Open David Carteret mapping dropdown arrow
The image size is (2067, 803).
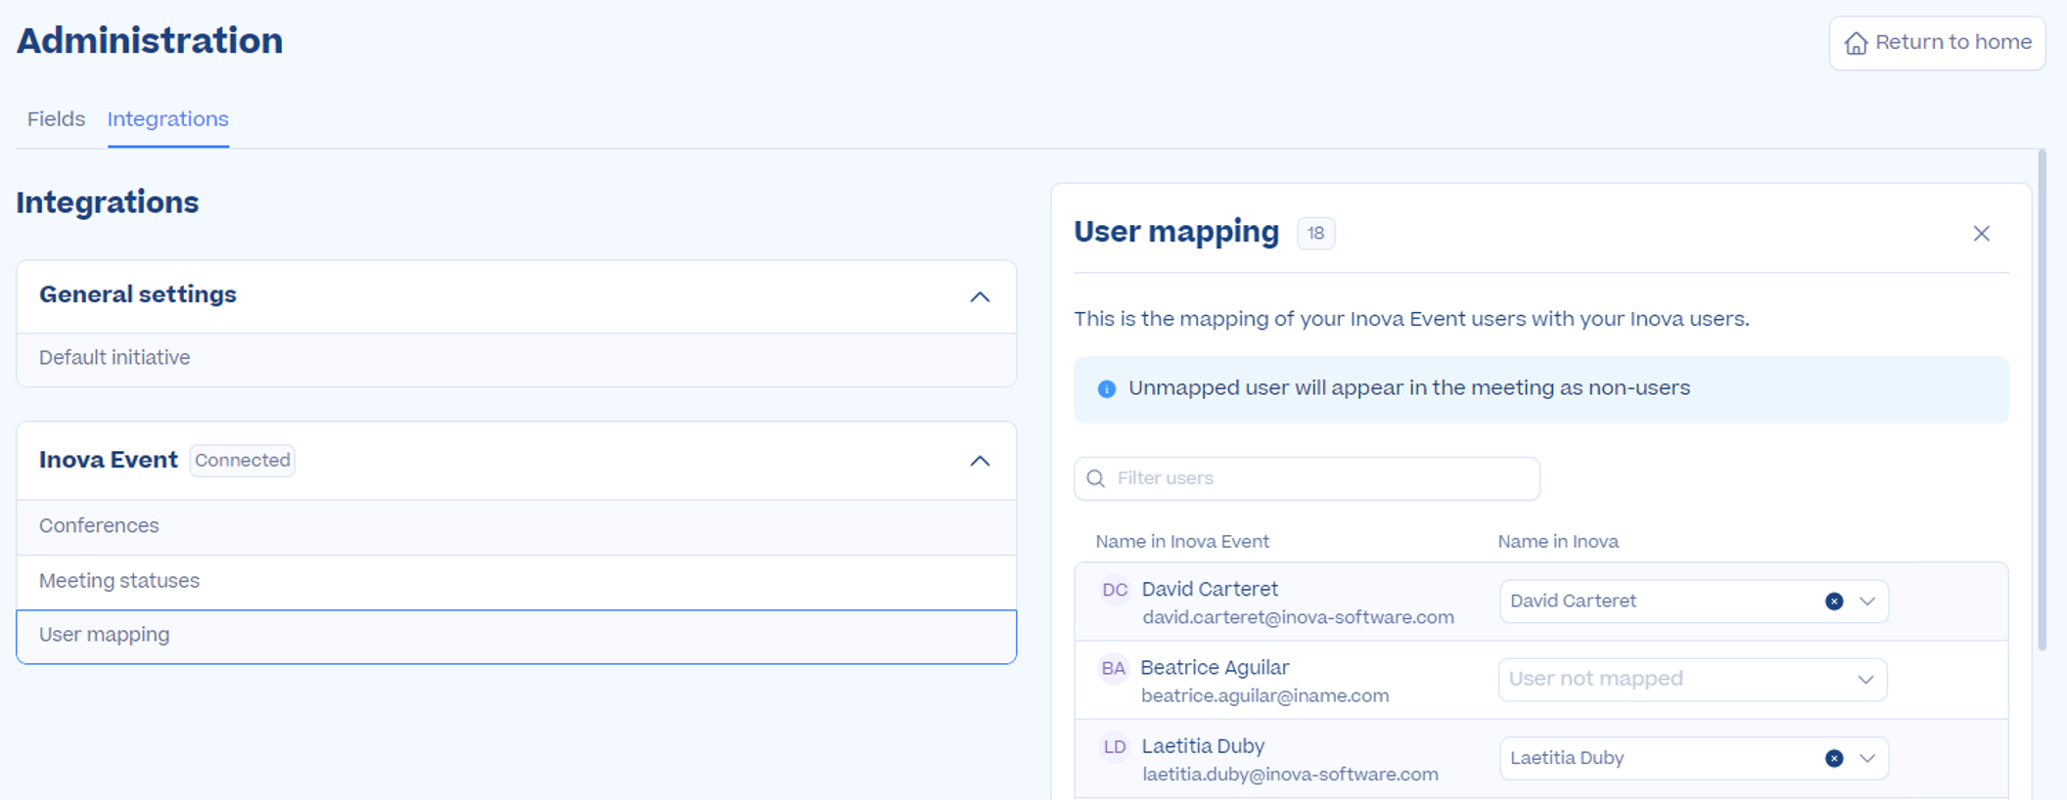tap(1867, 602)
